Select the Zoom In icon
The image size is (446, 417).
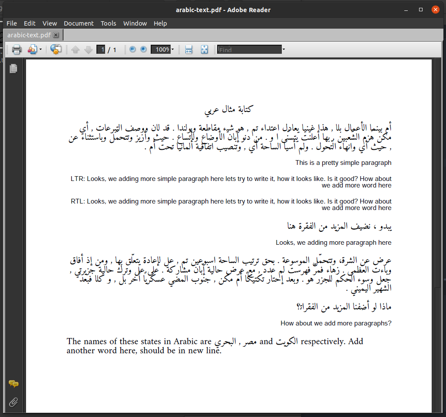(x=143, y=49)
